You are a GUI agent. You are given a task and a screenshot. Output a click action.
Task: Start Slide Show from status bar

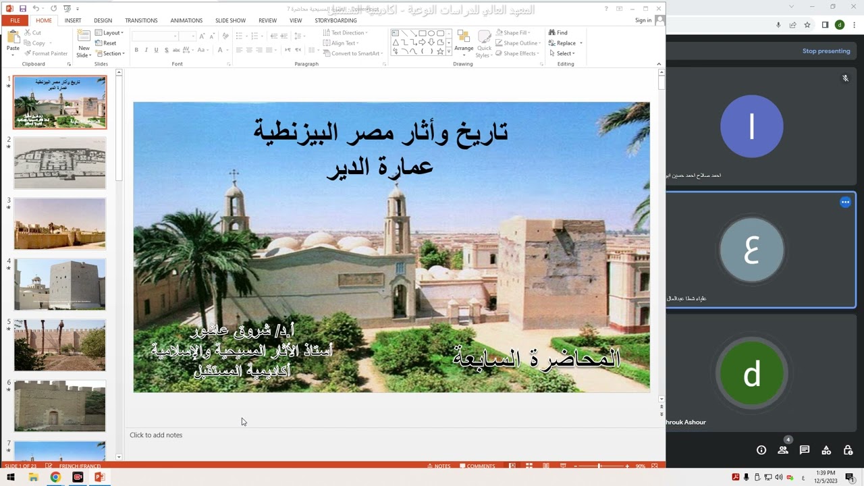563,466
